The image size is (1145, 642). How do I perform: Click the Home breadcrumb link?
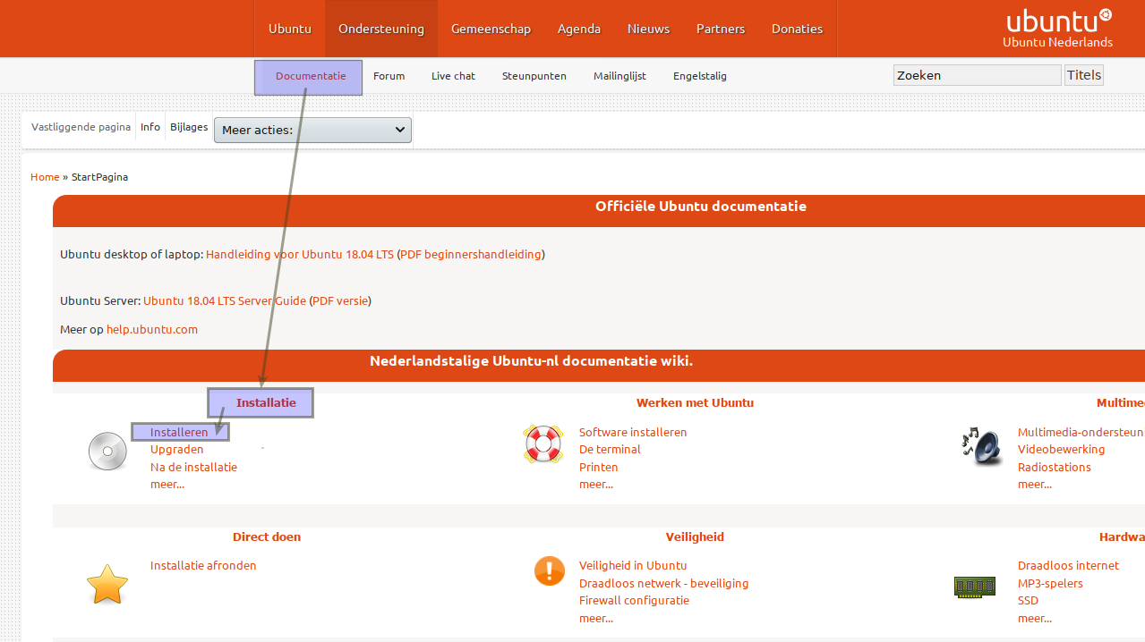[x=45, y=177]
